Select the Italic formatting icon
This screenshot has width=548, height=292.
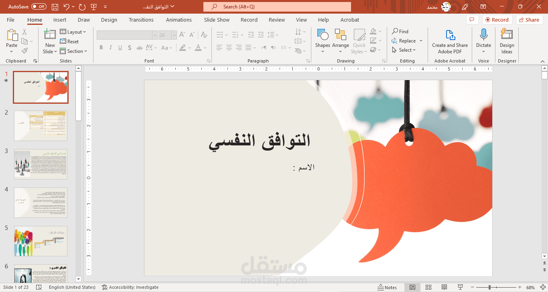110,47
